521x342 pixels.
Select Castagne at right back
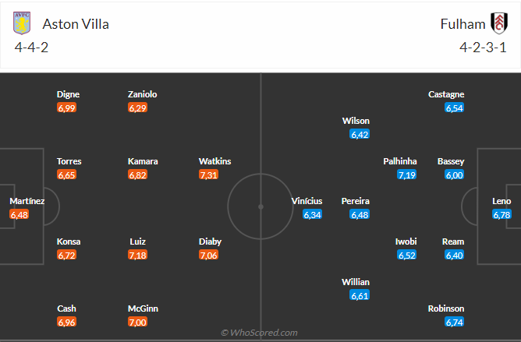click(446, 94)
